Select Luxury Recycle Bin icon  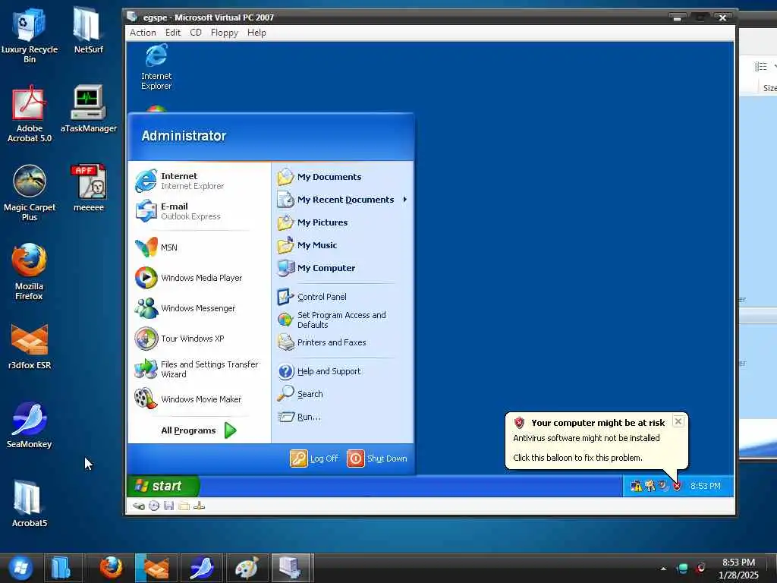[x=30, y=35]
